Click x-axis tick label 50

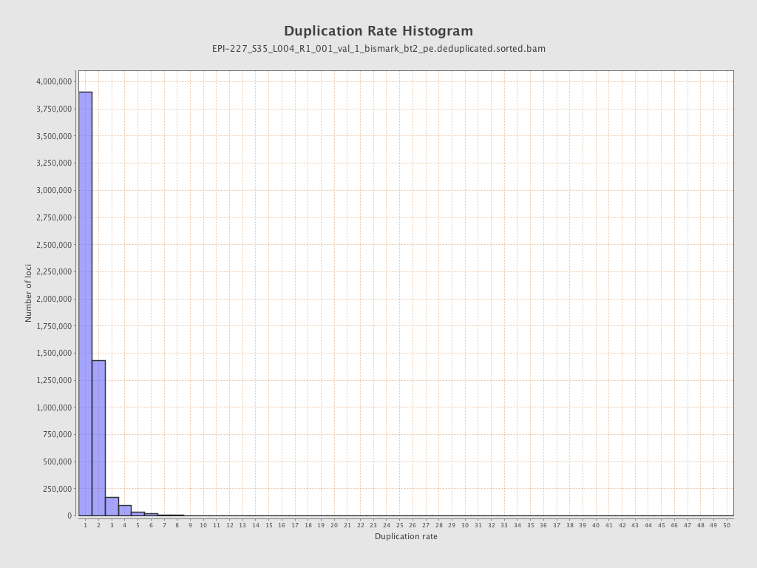[x=727, y=525]
